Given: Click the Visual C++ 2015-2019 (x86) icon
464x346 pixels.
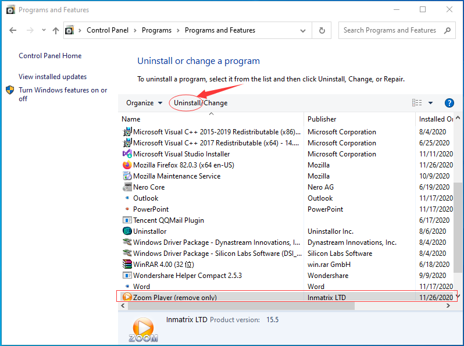Looking at the screenshot, I should click(x=127, y=131).
